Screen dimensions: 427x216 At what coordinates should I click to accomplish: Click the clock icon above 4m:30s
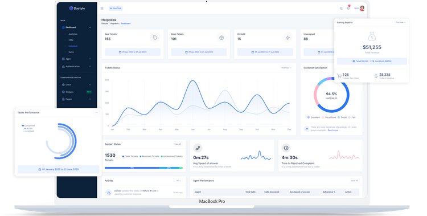tap(286, 148)
